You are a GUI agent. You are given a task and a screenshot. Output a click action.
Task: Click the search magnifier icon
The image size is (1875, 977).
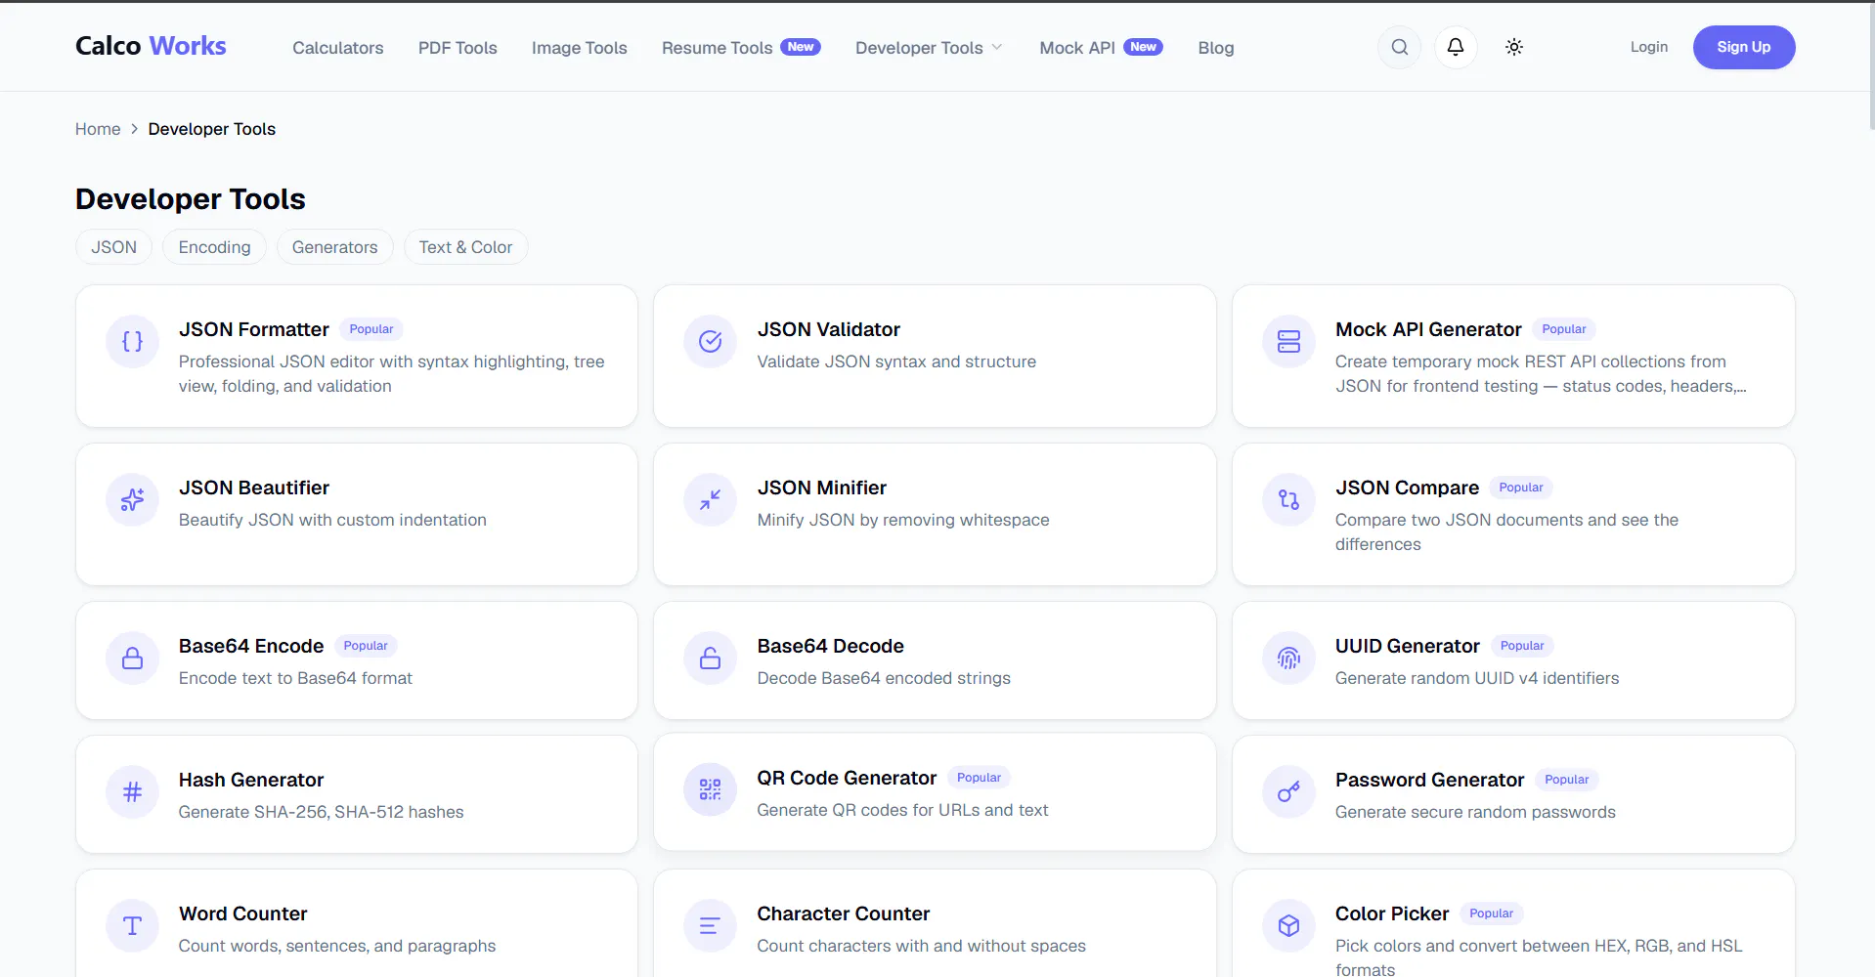1399,47
